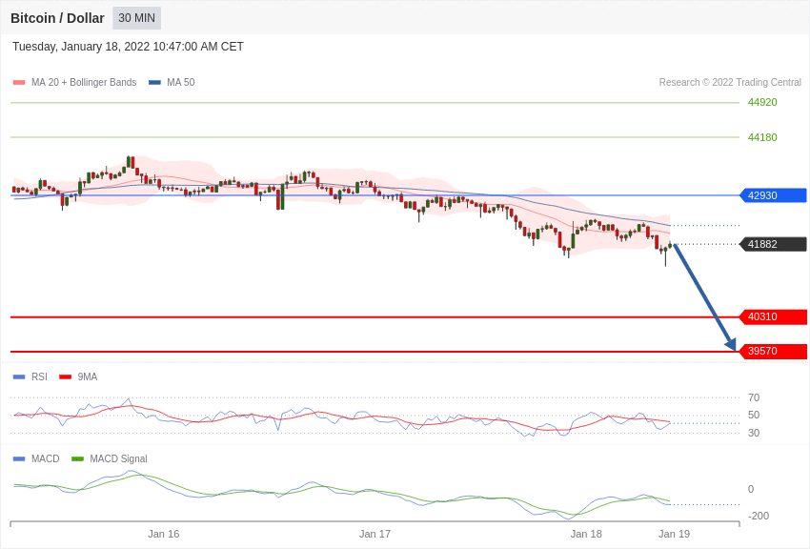Click the MACD -200 axis value
Screen dimensions: 810x549
[758, 516]
